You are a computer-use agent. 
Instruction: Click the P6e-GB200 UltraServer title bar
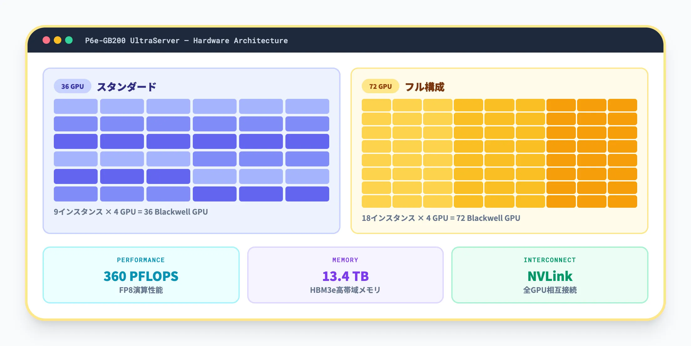point(187,40)
